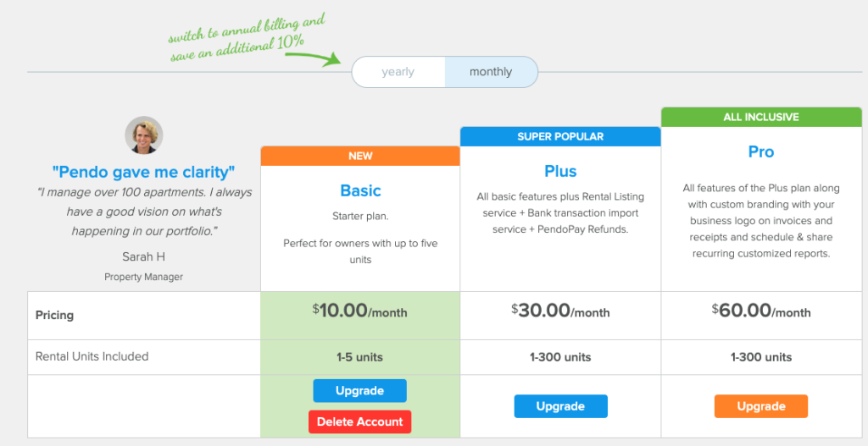This screenshot has height=446, width=868.
Task: Click the green ALL INCLUSIVE banner
Action: point(761,117)
